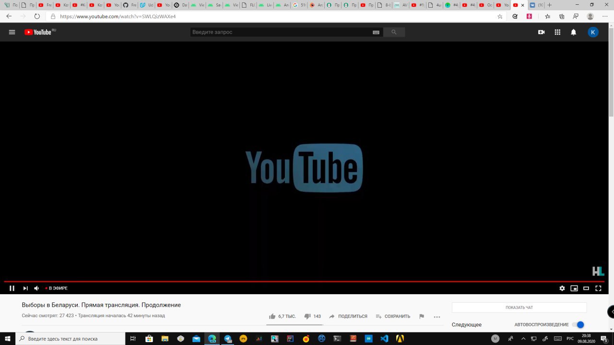Open player settings gear
This screenshot has width=614, height=345.
[562, 288]
